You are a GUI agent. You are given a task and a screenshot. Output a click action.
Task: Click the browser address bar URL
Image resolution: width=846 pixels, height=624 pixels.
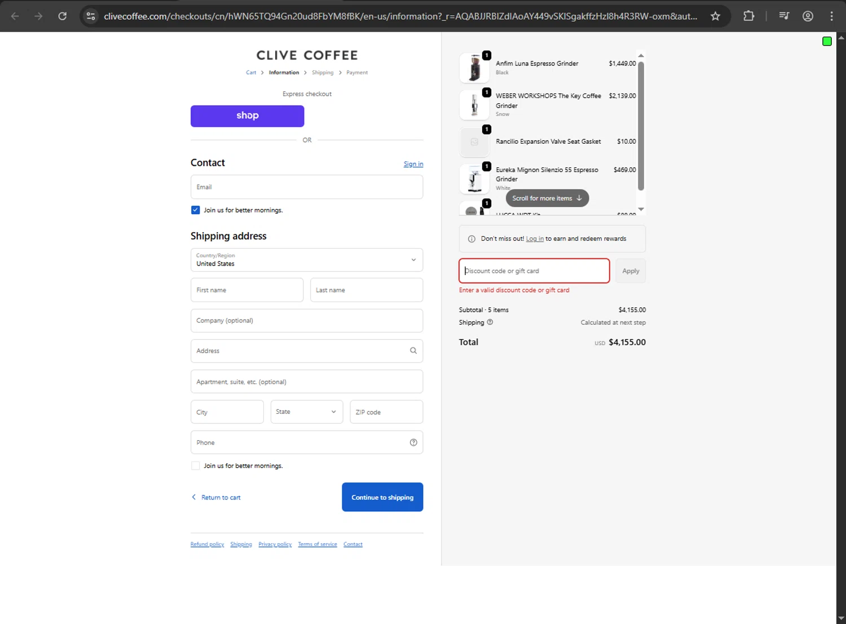pos(400,16)
